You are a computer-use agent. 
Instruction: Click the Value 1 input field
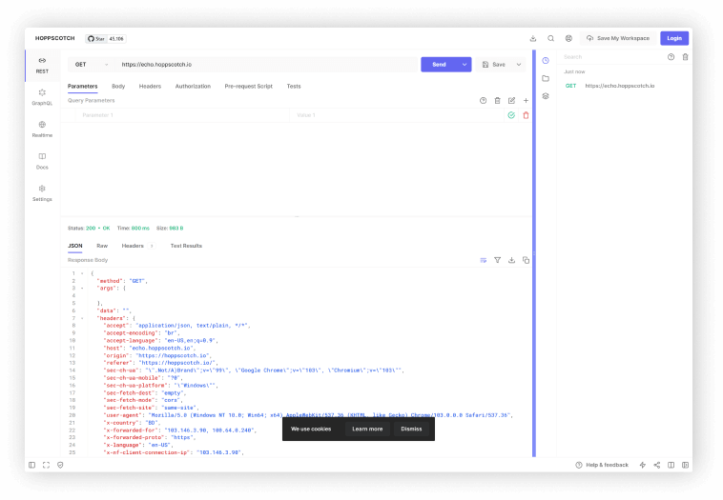(397, 115)
